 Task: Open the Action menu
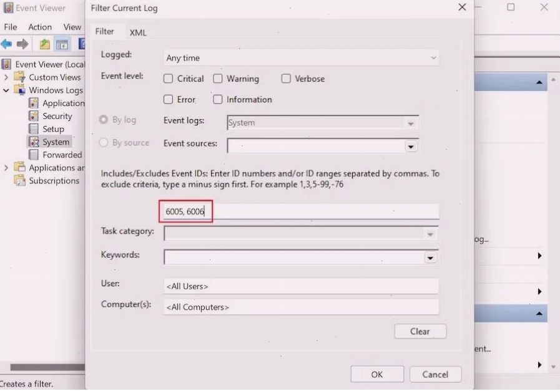tap(40, 27)
